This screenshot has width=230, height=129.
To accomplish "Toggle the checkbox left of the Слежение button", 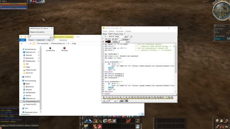I will click(119, 39).
